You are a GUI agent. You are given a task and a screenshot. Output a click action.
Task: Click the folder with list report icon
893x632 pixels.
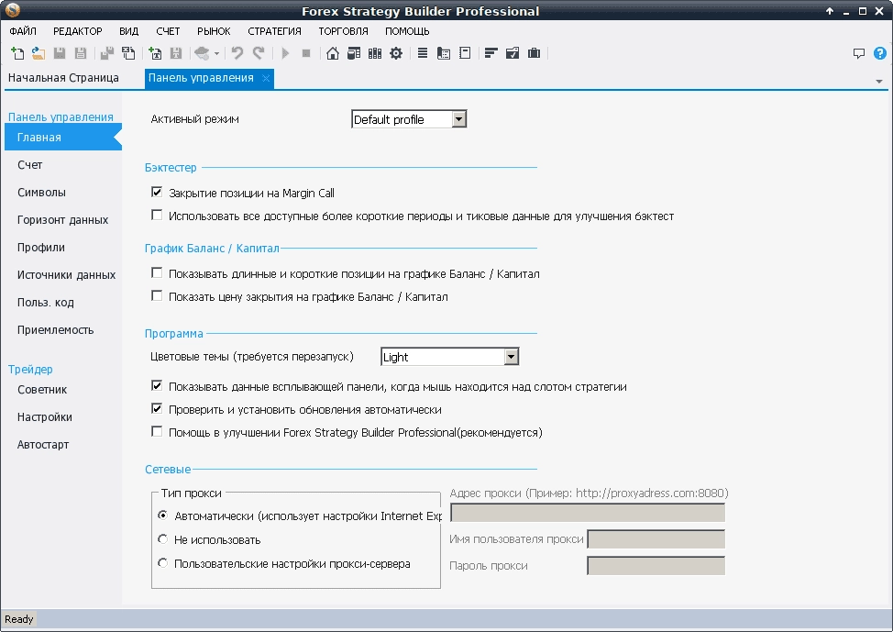(444, 53)
